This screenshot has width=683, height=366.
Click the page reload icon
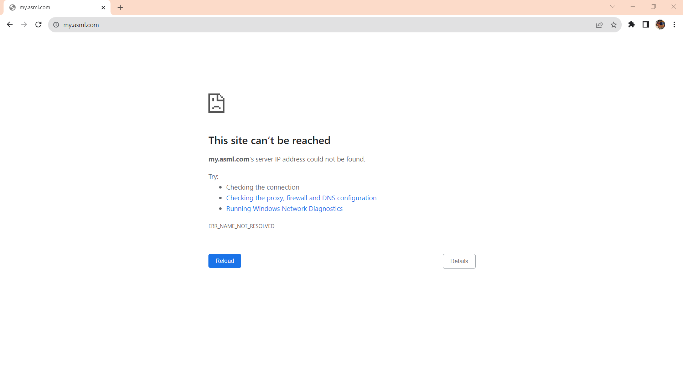coord(38,25)
